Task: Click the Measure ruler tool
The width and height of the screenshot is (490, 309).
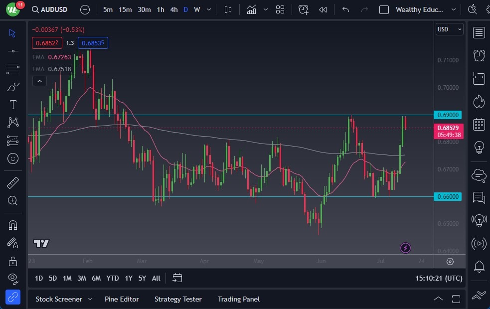Action: pyautogui.click(x=13, y=182)
